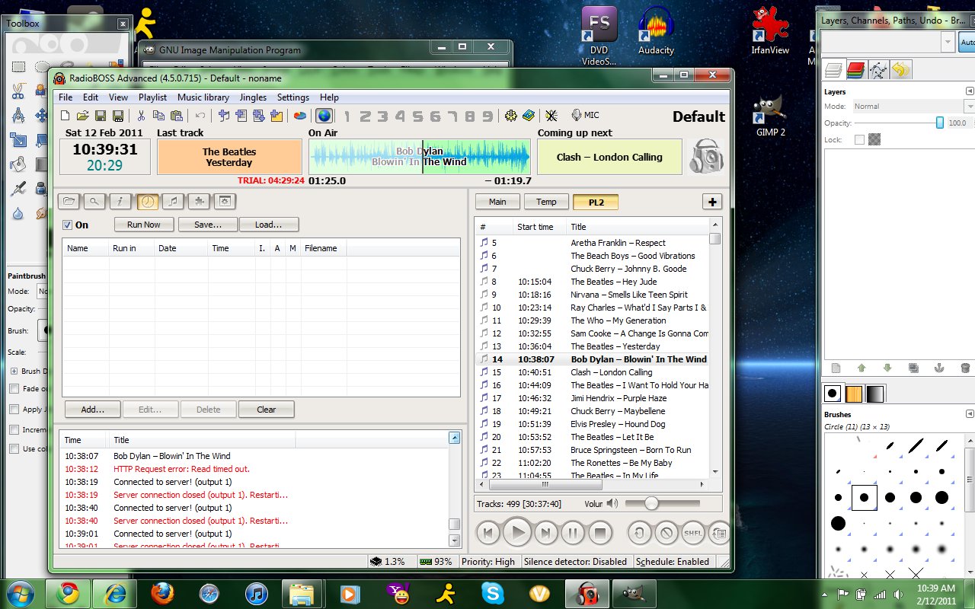Screen dimensions: 975x609
Task: Skip to next track button
Action: click(x=545, y=533)
